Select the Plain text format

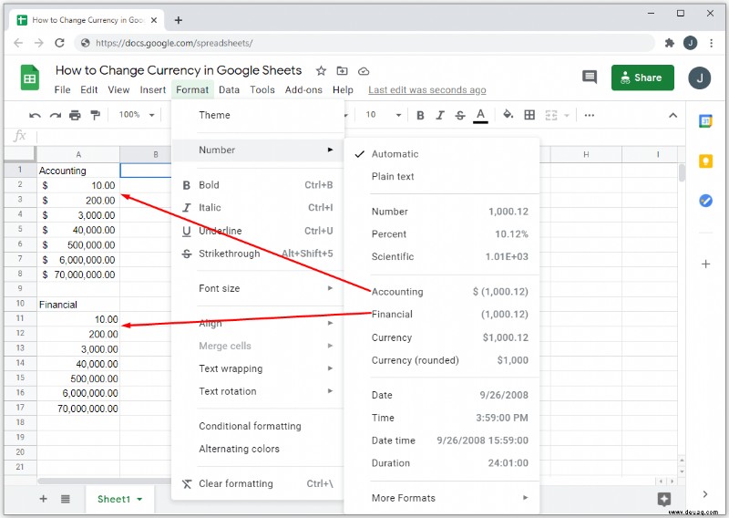coord(442,176)
